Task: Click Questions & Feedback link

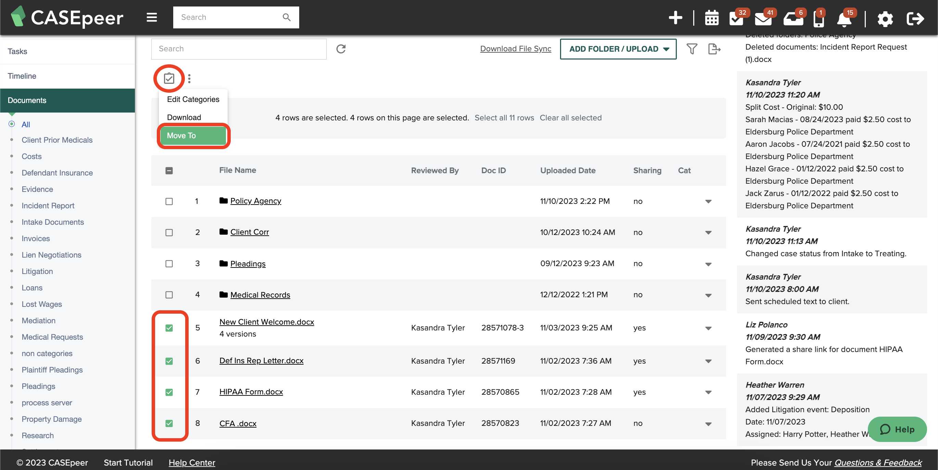Action: 878,462
